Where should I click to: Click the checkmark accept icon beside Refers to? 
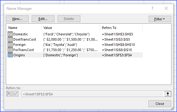[x=15, y=94]
